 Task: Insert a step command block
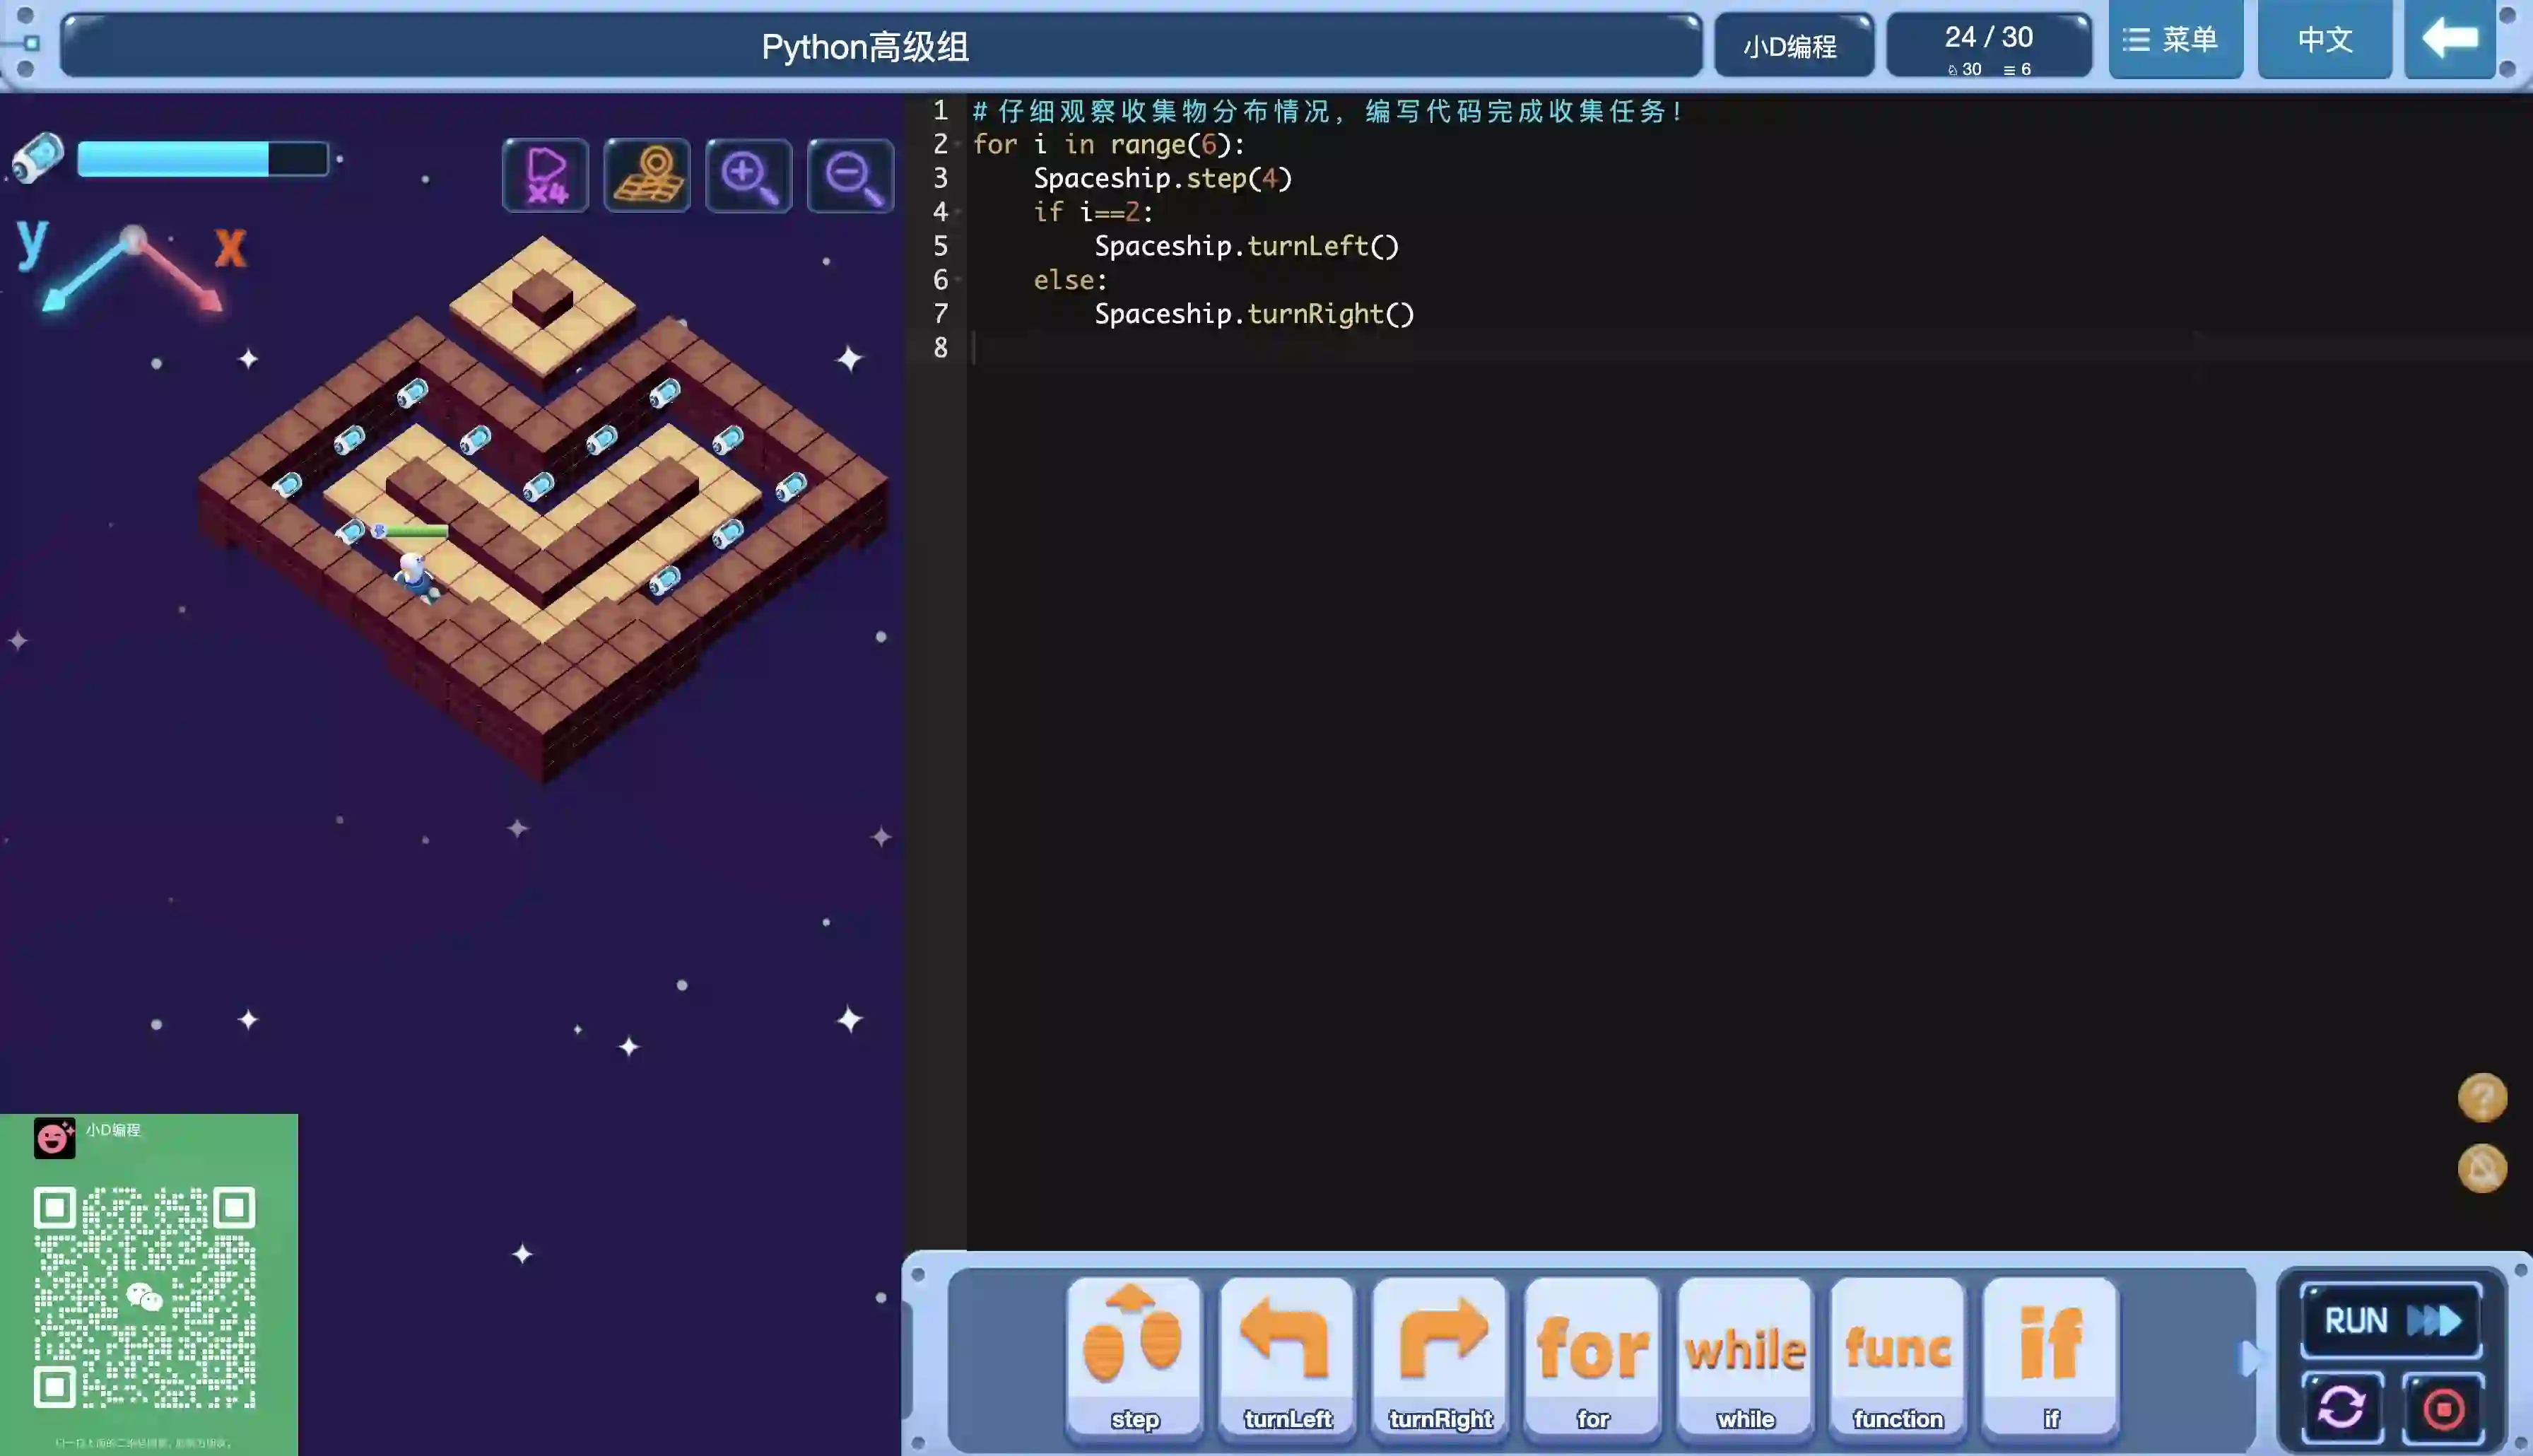click(x=1134, y=1358)
